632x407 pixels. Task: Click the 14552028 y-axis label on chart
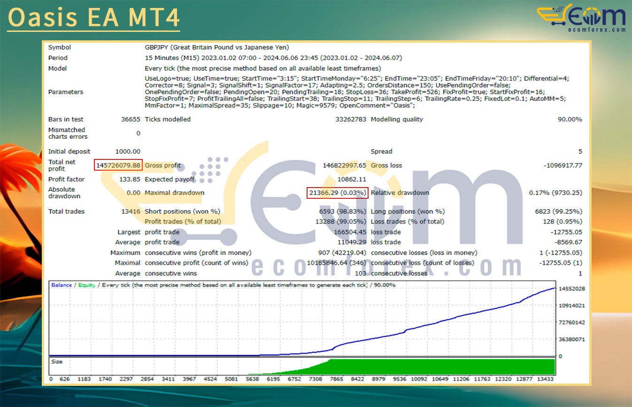pos(571,289)
